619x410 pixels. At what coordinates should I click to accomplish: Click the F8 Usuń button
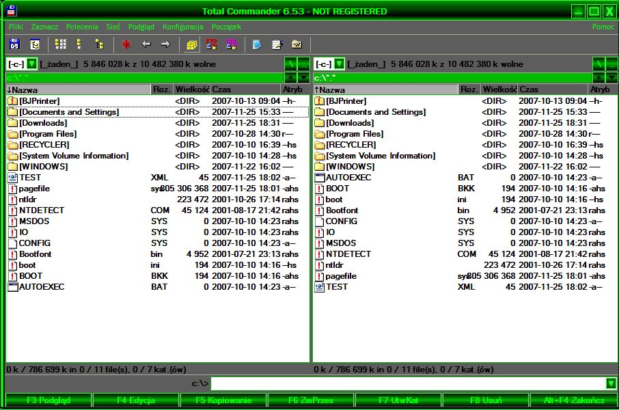click(486, 400)
